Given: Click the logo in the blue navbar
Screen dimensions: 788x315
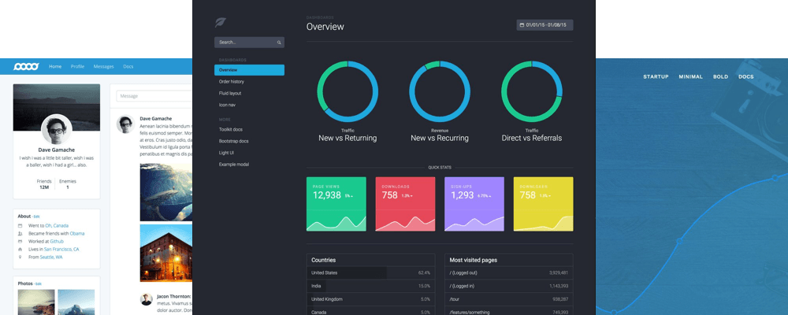Looking at the screenshot, I should pos(26,67).
